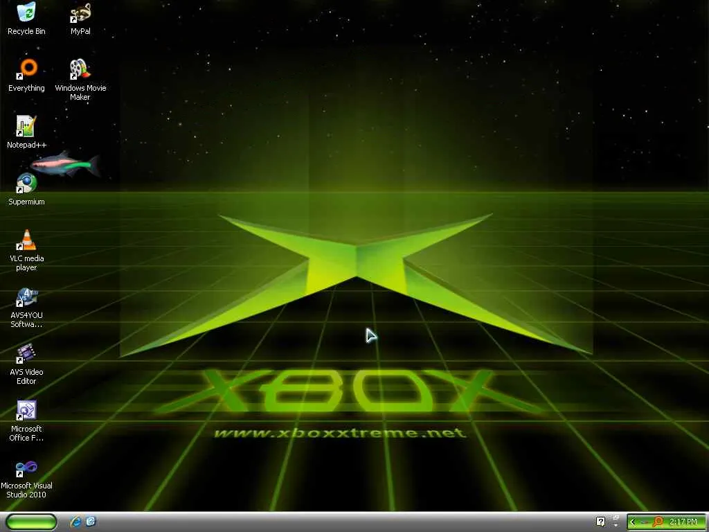709x532 pixels.
Task: Click the 2:17 PM taskbar clock
Action: click(x=683, y=522)
